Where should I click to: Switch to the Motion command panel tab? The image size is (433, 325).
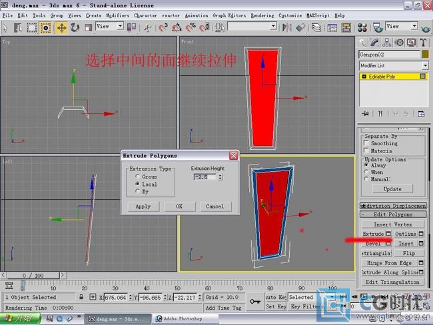(x=399, y=43)
